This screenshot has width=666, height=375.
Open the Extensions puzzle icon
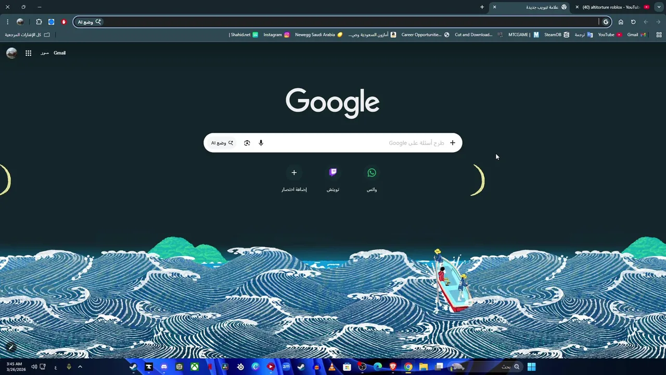(39, 22)
